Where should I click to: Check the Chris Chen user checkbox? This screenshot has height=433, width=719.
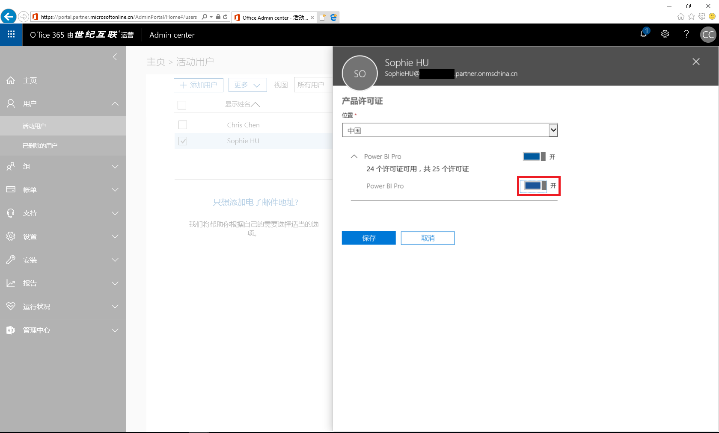pyautogui.click(x=183, y=125)
